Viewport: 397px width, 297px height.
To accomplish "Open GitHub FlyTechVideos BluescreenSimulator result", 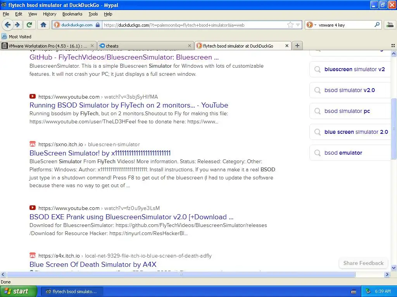I will 124,57.
